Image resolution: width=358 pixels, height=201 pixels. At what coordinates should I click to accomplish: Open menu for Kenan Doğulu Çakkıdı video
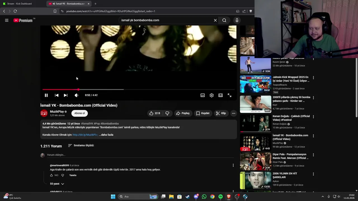[x=313, y=117]
